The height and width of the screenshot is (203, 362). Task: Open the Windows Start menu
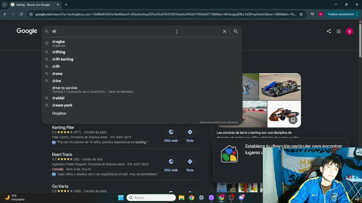point(121,198)
